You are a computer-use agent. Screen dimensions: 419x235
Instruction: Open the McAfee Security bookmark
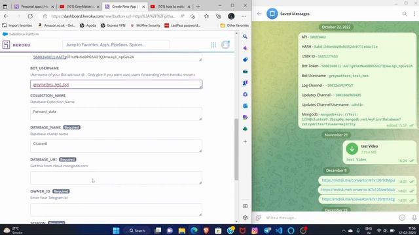coord(145,25)
